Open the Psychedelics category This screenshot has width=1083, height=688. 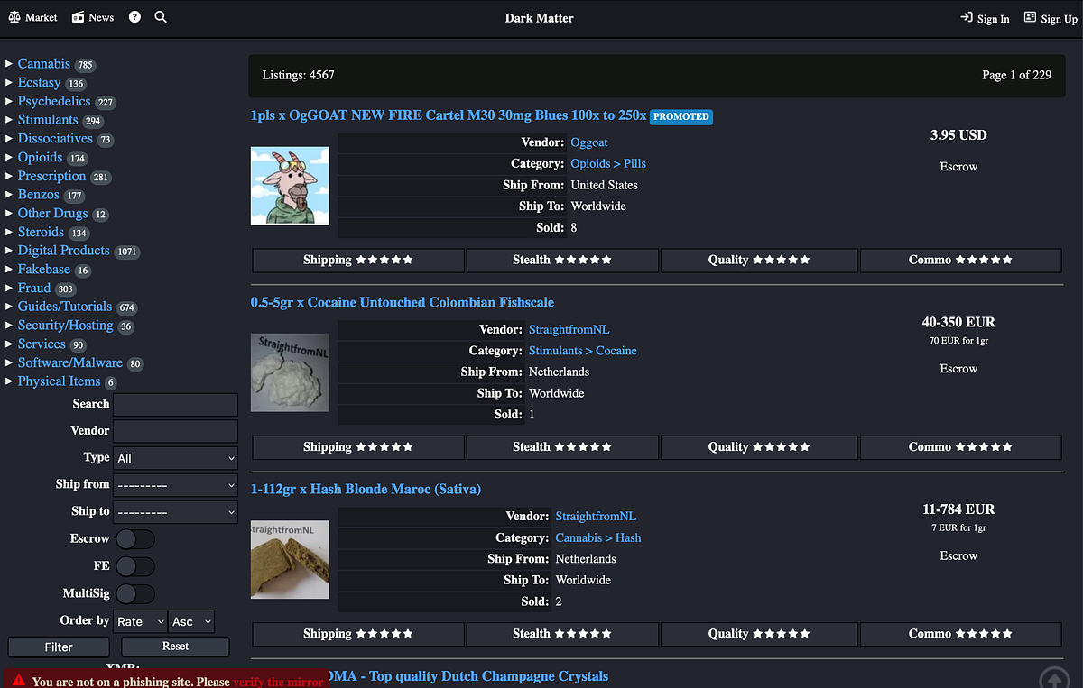54,102
